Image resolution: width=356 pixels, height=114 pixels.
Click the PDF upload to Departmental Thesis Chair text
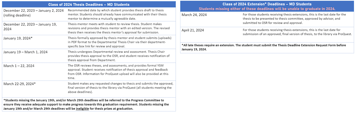click(x=117, y=42)
